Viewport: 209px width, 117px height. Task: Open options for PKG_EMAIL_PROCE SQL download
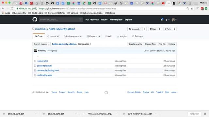pos(116,114)
